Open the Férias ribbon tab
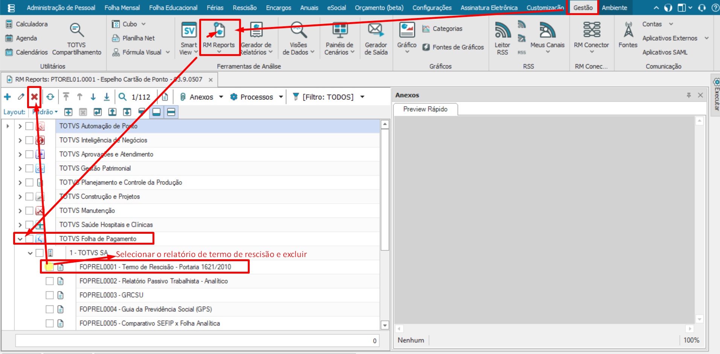Screen dimensions: 720x354 coord(215,8)
